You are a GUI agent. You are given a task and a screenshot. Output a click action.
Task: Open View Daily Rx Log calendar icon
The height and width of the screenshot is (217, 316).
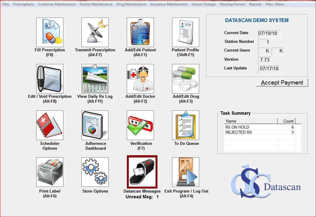tap(95, 79)
